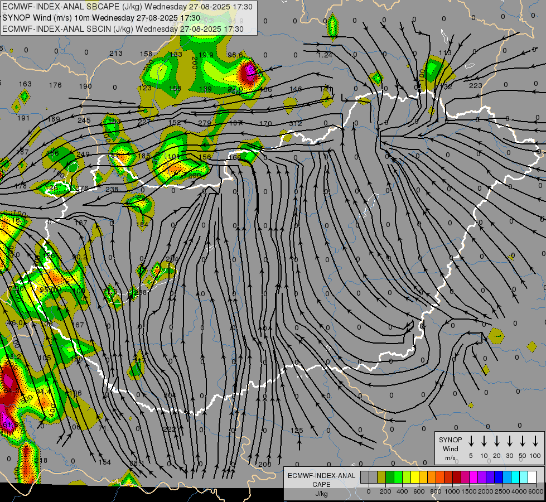Screen dimensions: 546x502
Task: Click the 1000 tick label on CAPE scale
Action: tap(452, 491)
